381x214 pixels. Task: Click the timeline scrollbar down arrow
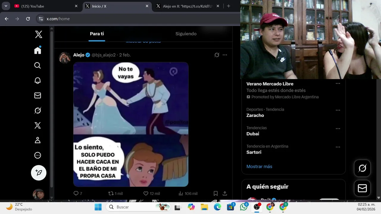(x=51, y=198)
